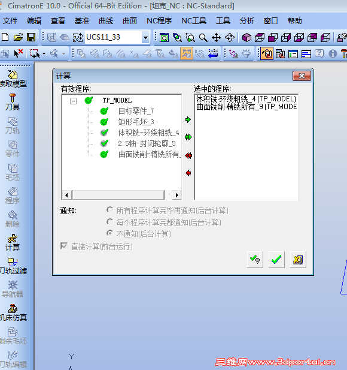Screen dimensions: 347x370
Task: Open the 编辑 menu
Action: 34,21
